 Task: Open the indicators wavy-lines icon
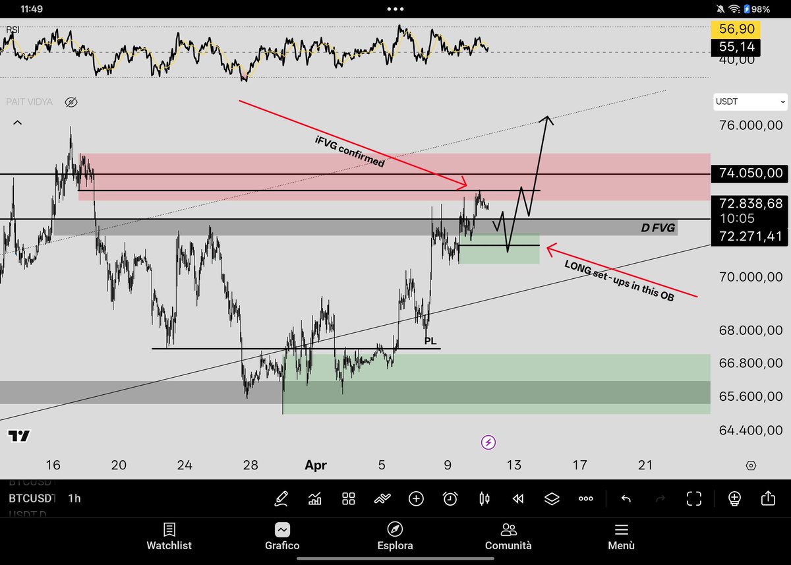tap(382, 498)
